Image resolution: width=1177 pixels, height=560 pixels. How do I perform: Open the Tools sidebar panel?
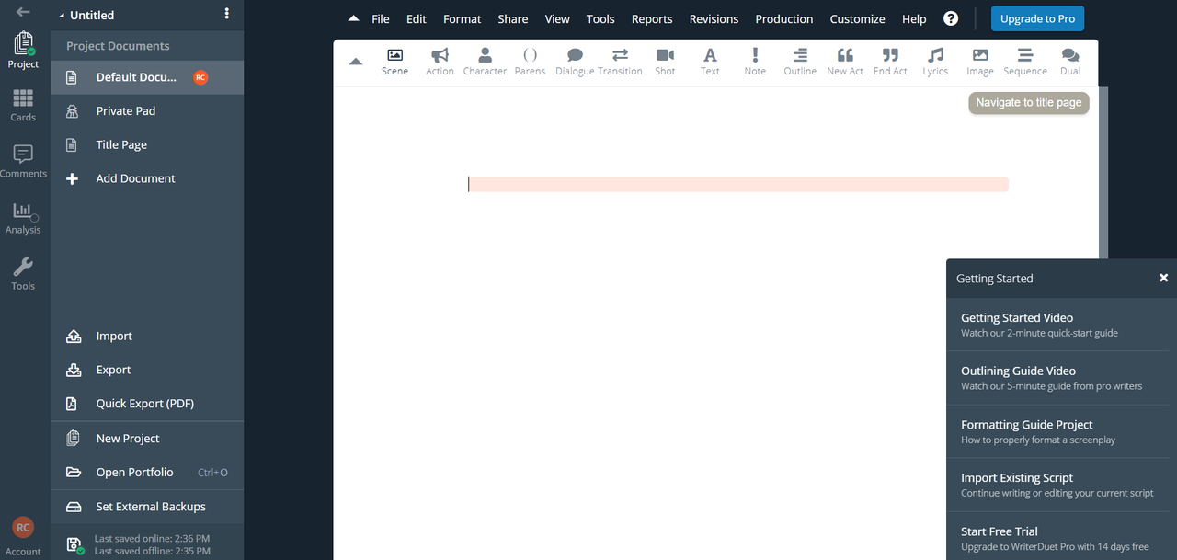23,274
